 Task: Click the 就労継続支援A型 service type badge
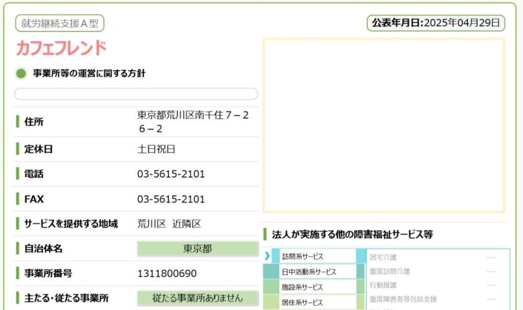click(60, 23)
